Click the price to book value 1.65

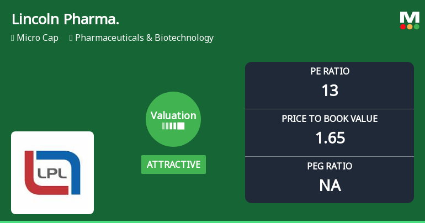click(x=330, y=137)
